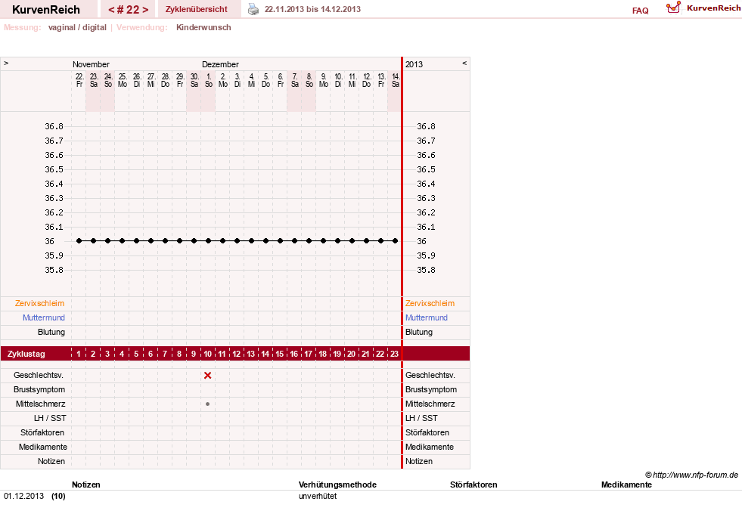Select Zyklustag 15 in the red bar

point(280,355)
